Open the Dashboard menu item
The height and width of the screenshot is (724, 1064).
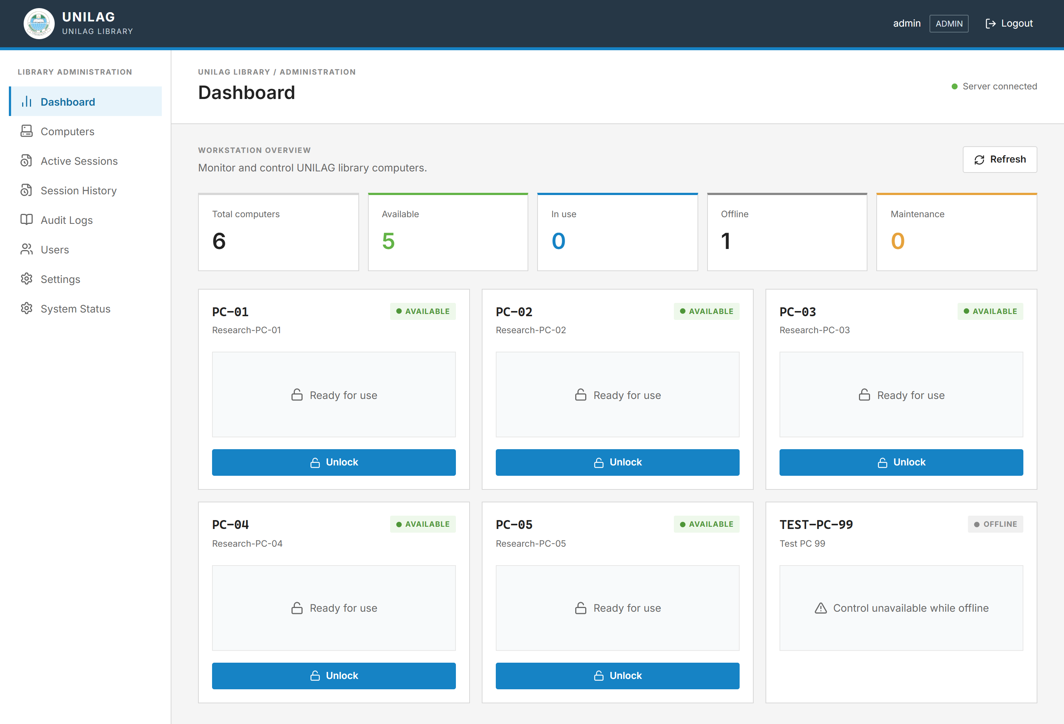(86, 102)
